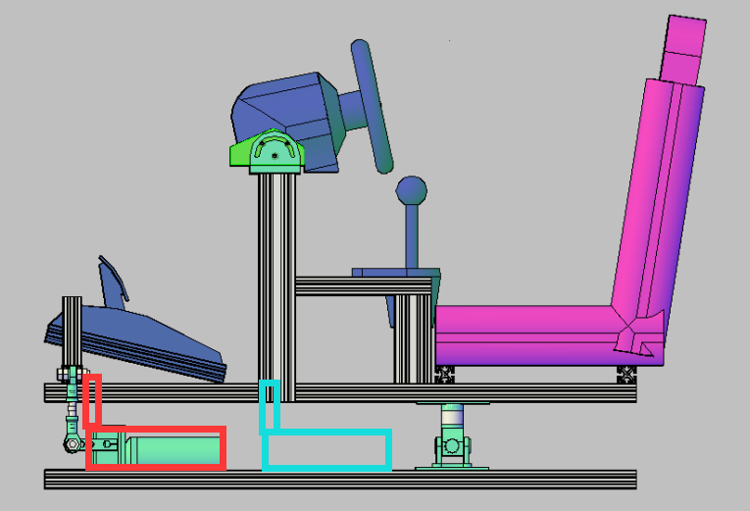Select the blue shifter base plate
Viewport: 750px width, 511px height.
(396, 273)
